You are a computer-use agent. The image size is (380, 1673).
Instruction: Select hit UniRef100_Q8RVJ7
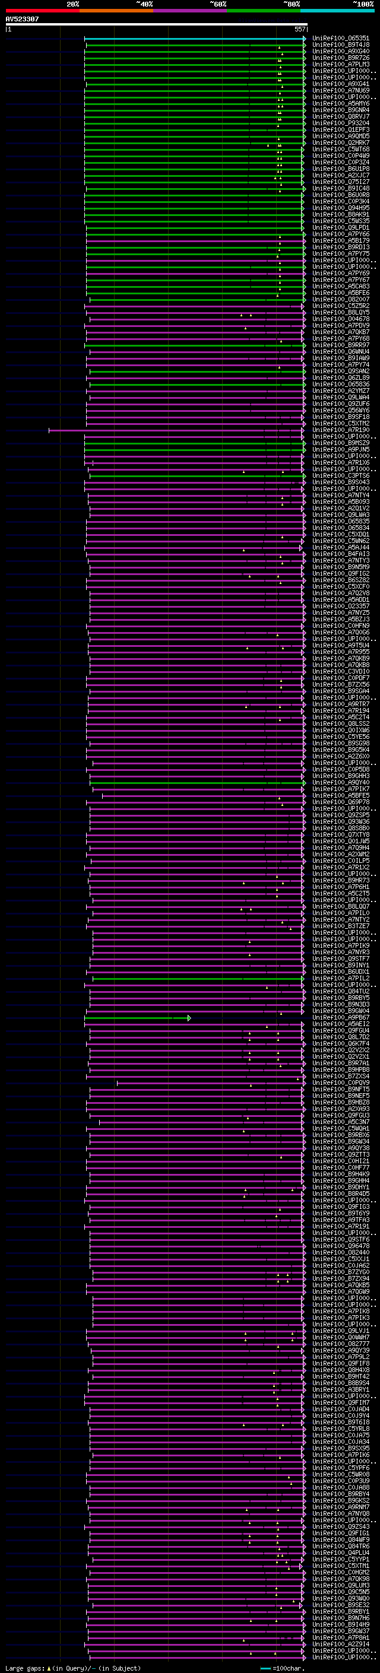[x=341, y=116]
